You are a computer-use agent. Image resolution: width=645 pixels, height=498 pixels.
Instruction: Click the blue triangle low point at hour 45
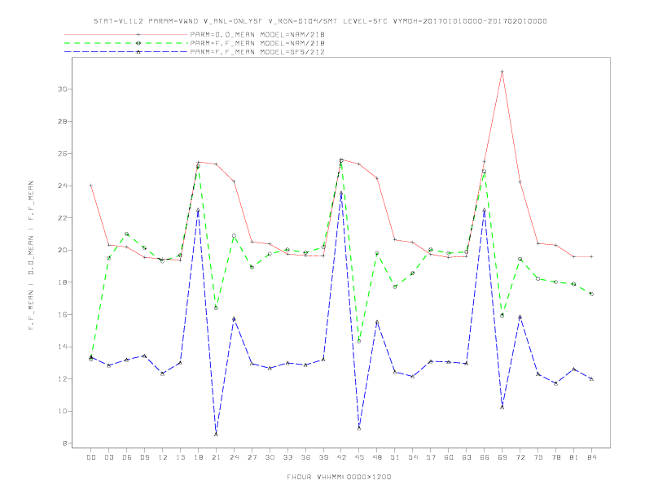[x=359, y=428]
